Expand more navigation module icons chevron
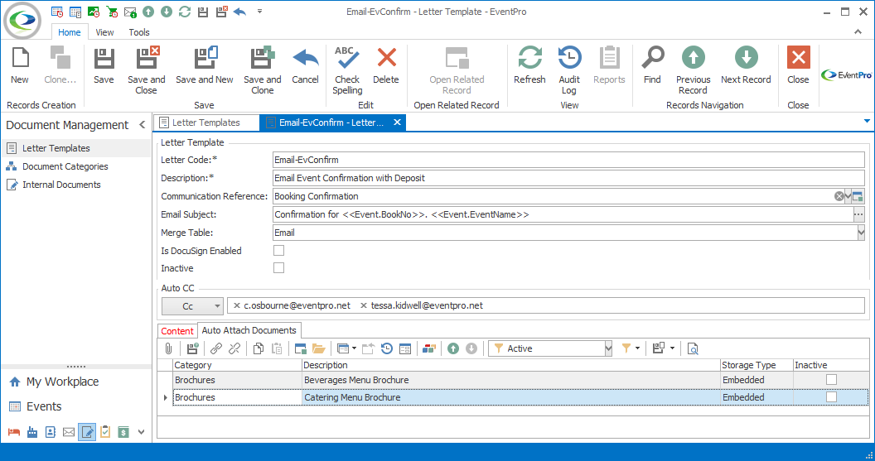 (x=141, y=432)
